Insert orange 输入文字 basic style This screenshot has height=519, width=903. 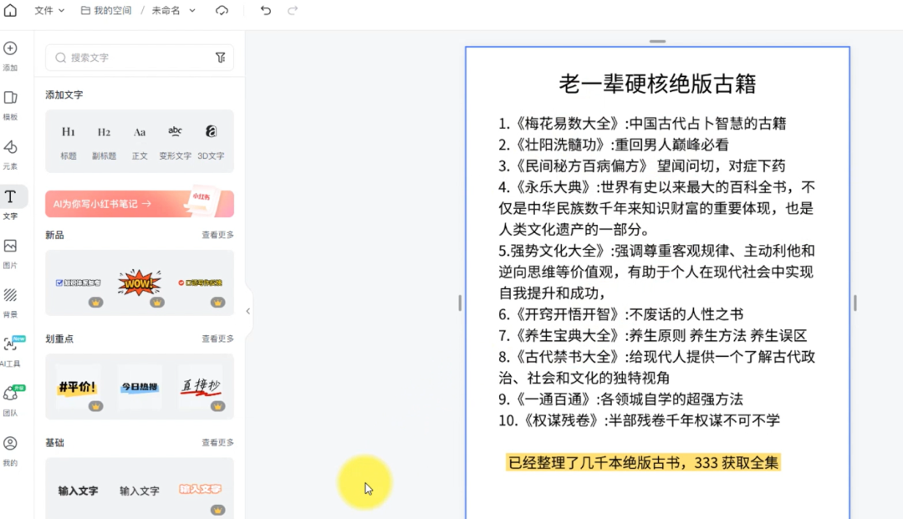coord(201,489)
